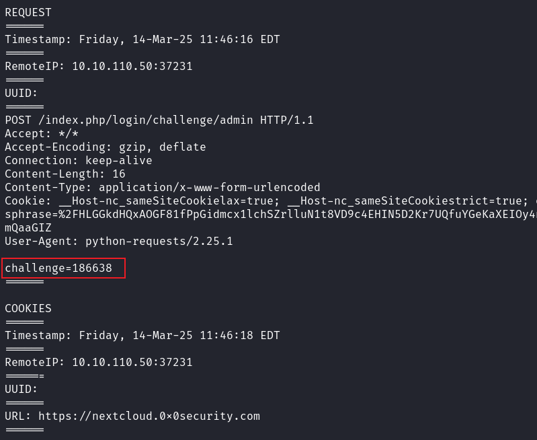Select the 11:46:18 EDT timestamp line
Screen dimensions: 537x440
(142, 335)
